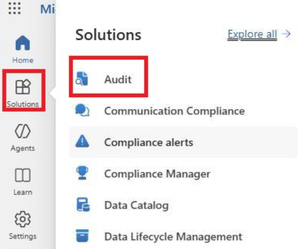
Task: Click the Audit document search icon
Action: [82, 79]
